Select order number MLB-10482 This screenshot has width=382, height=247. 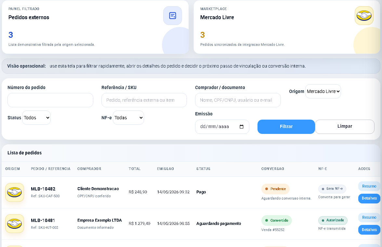coord(43,189)
